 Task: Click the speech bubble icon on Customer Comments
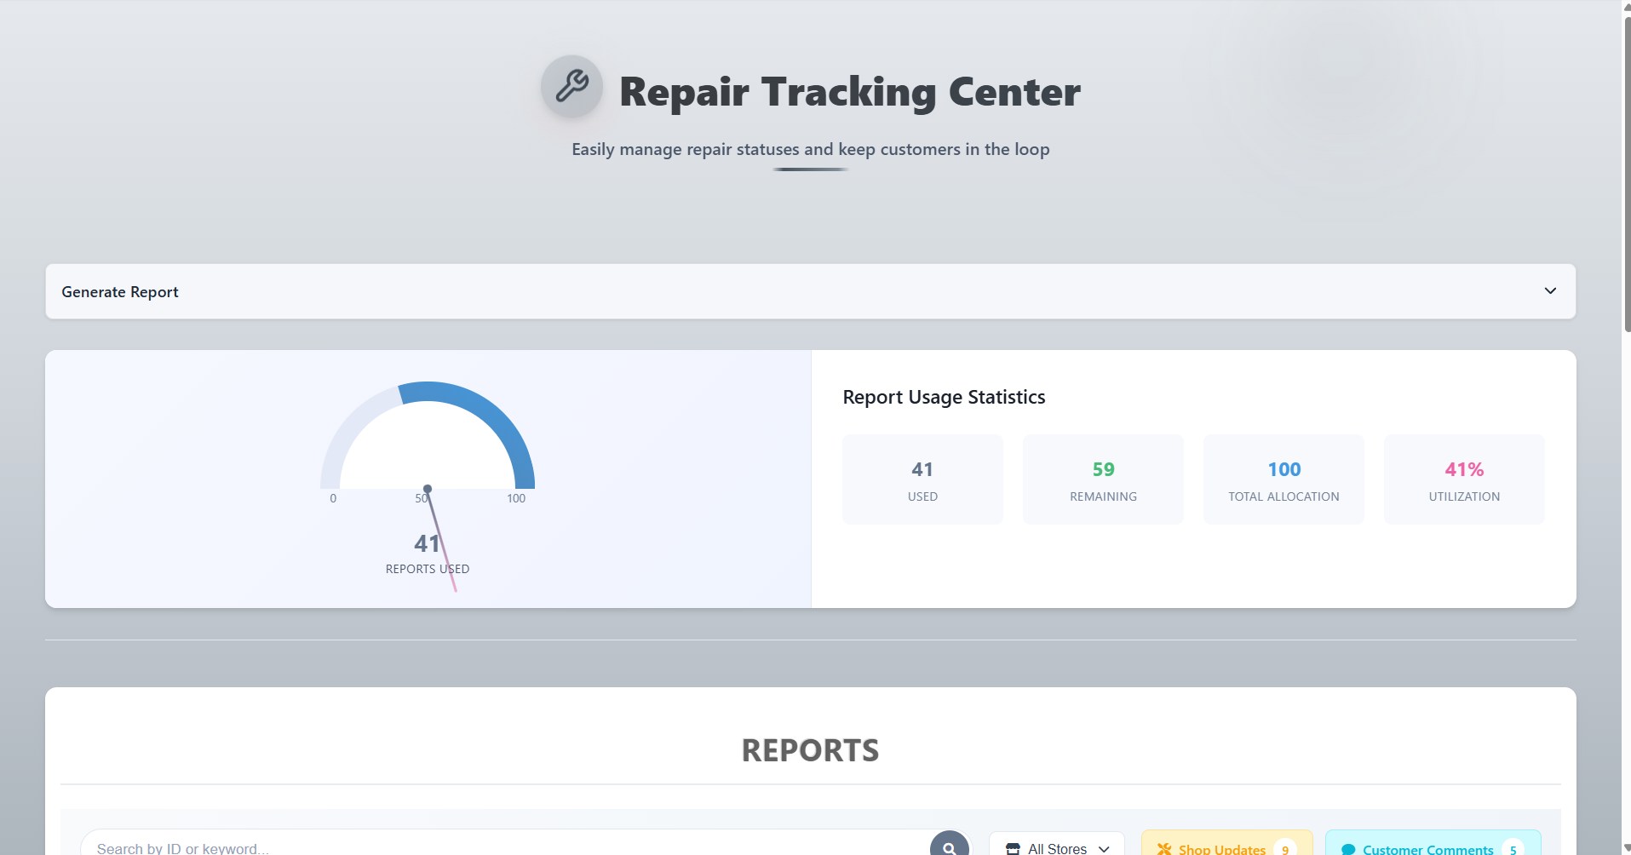point(1348,848)
